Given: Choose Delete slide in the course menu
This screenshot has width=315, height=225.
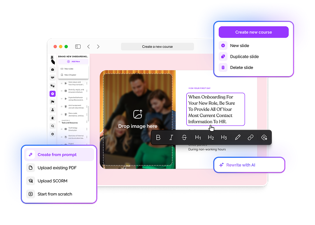Looking at the screenshot, I should (241, 68).
